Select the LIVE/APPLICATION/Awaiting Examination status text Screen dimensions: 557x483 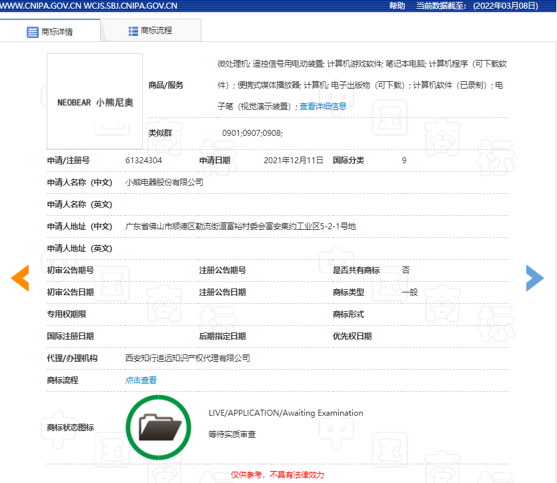tap(286, 413)
